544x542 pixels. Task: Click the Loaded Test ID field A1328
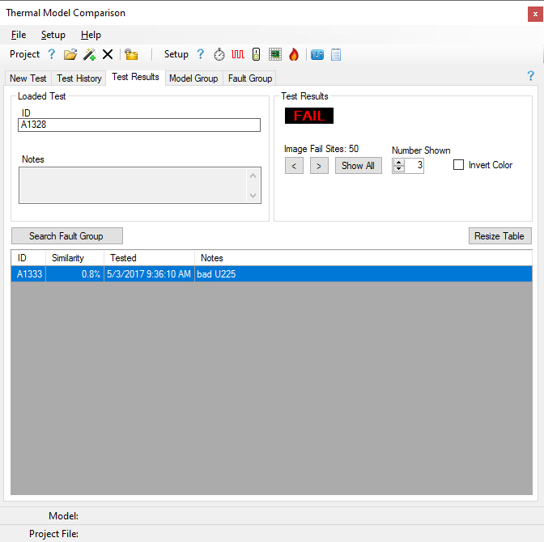139,125
